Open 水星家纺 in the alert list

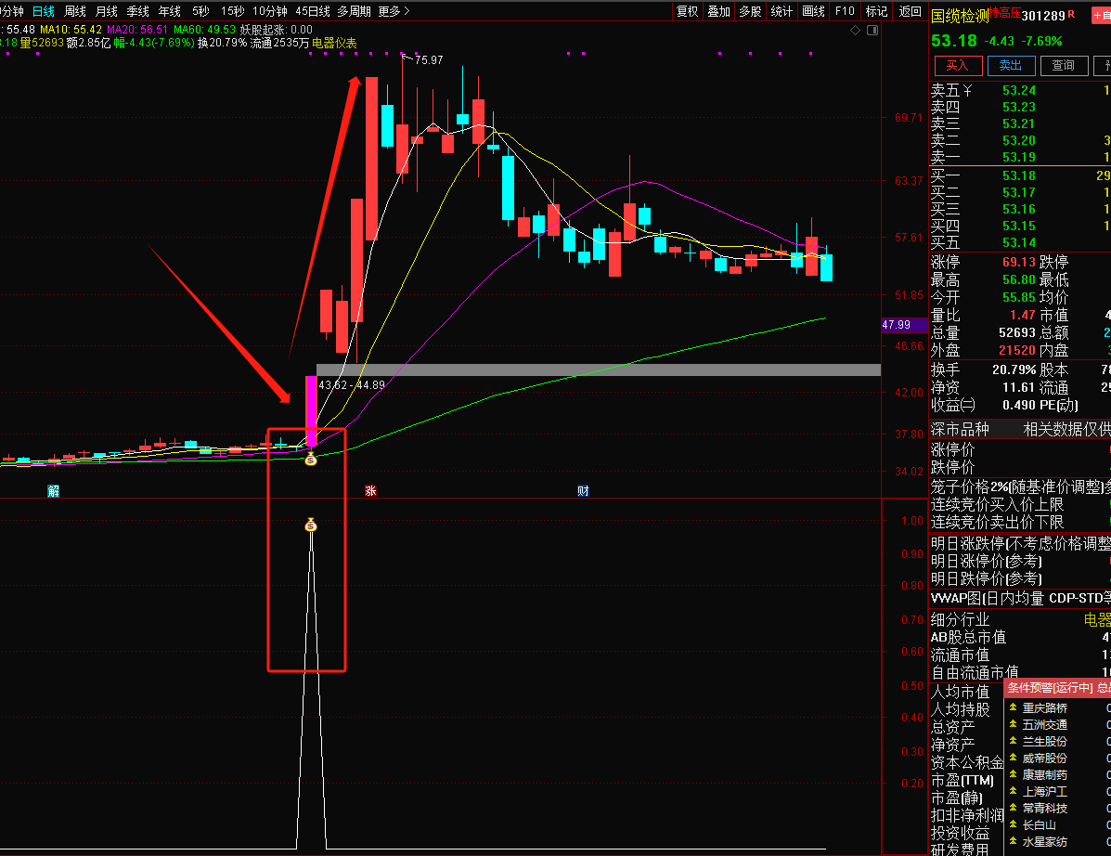[x=1044, y=842]
